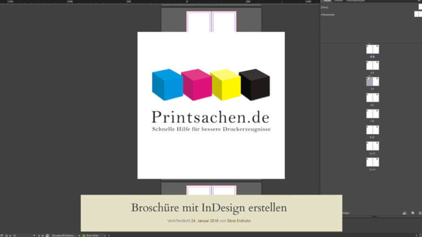Open the author link 'Silvio Endruhn'
422x237 pixels.
click(x=239, y=221)
